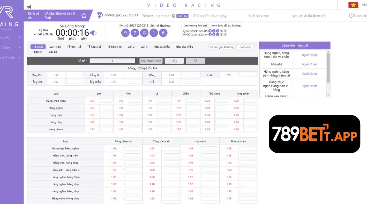Click Hàng vạn, hàng trăm Hòa và lẻ field
The image size is (367, 204).
(209, 156)
